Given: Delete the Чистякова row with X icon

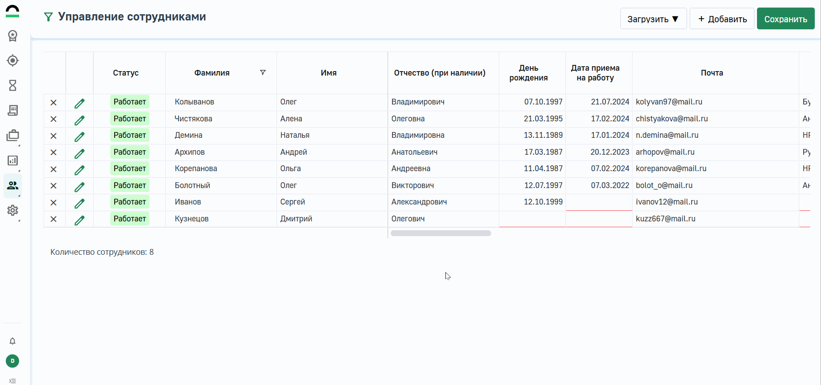Looking at the screenshot, I should (53, 119).
